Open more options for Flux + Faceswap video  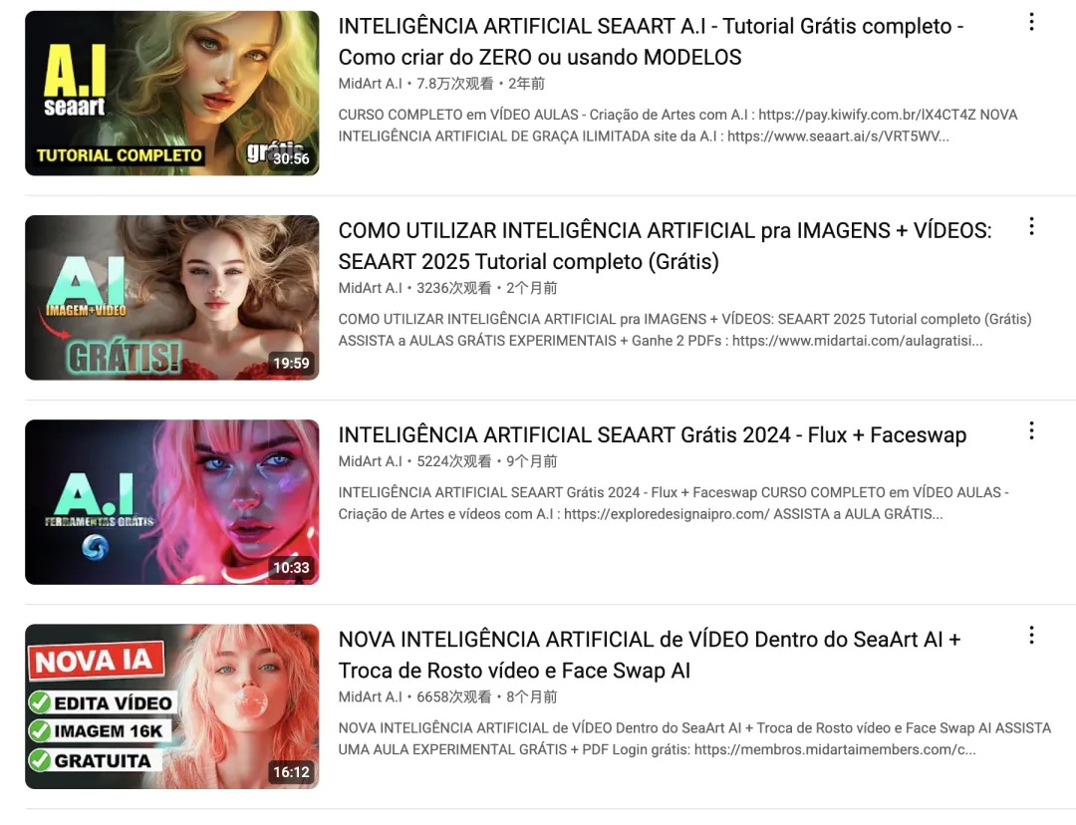coord(1031,431)
